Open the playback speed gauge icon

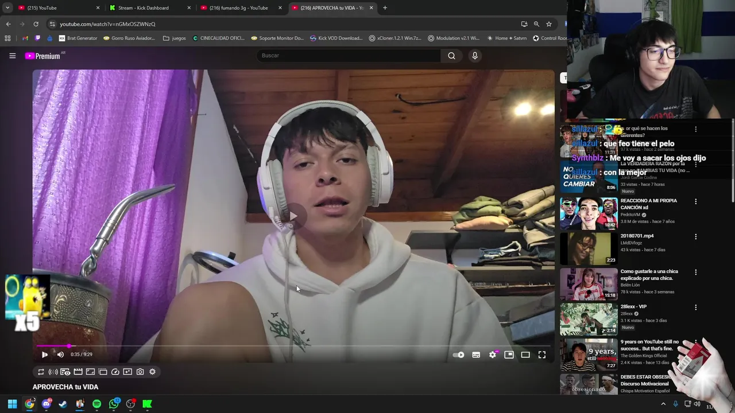pyautogui.click(x=115, y=372)
